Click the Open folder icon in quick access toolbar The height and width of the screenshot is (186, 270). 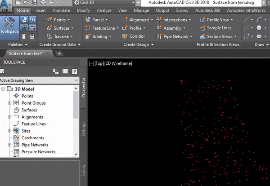click(x=26, y=2)
